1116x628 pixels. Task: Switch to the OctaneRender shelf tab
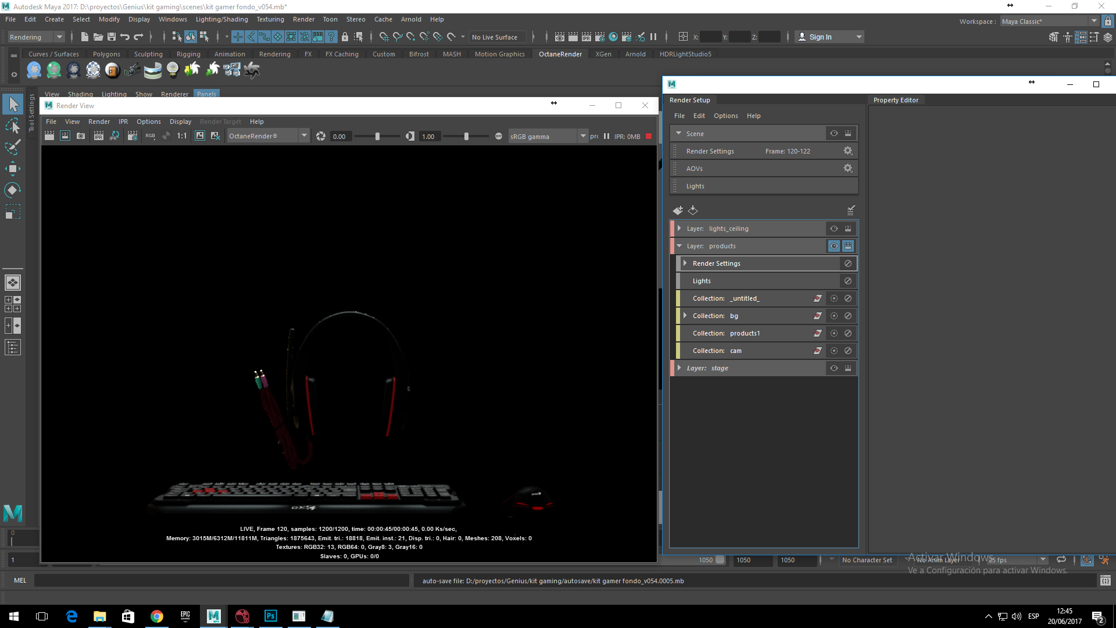coord(560,54)
